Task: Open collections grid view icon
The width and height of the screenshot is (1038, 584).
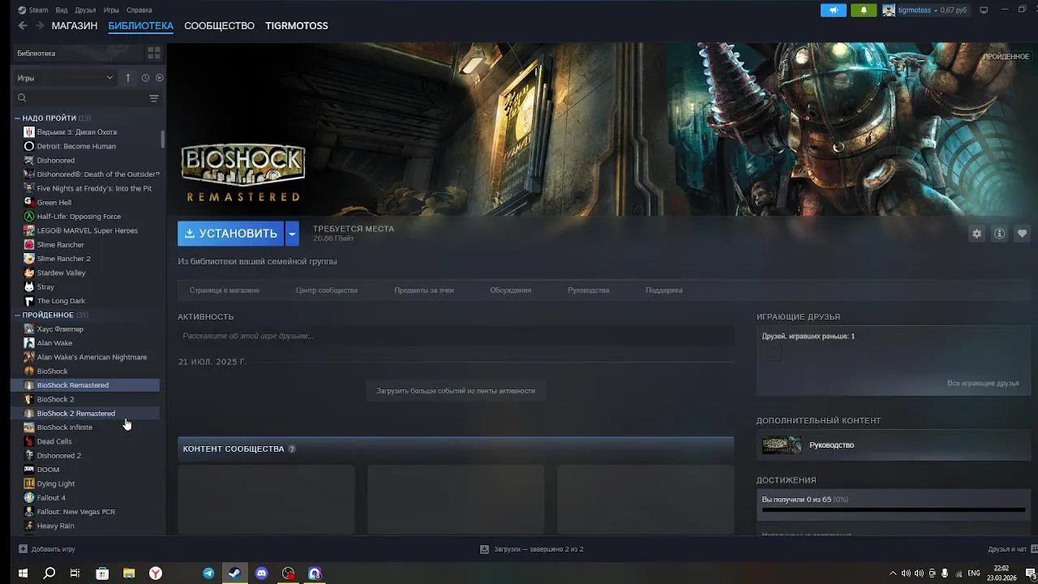Action: (154, 53)
